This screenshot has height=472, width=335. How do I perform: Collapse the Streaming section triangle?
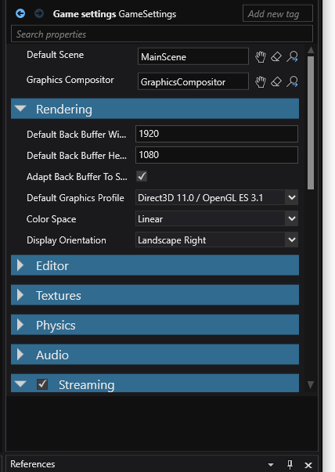20,384
